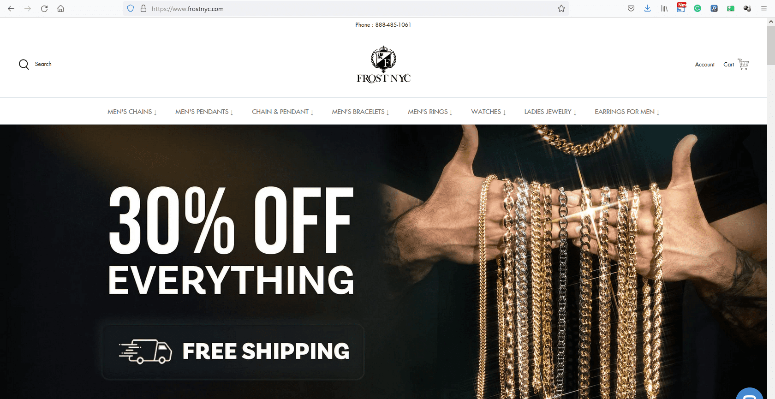This screenshot has height=399, width=775.
Task: Expand the Men's Pendants dropdown
Action: point(204,112)
